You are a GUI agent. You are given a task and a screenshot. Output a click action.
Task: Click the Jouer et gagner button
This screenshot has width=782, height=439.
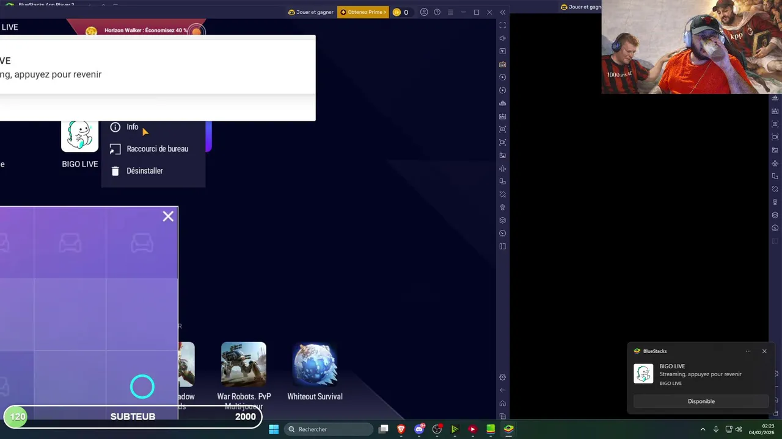tap(311, 12)
